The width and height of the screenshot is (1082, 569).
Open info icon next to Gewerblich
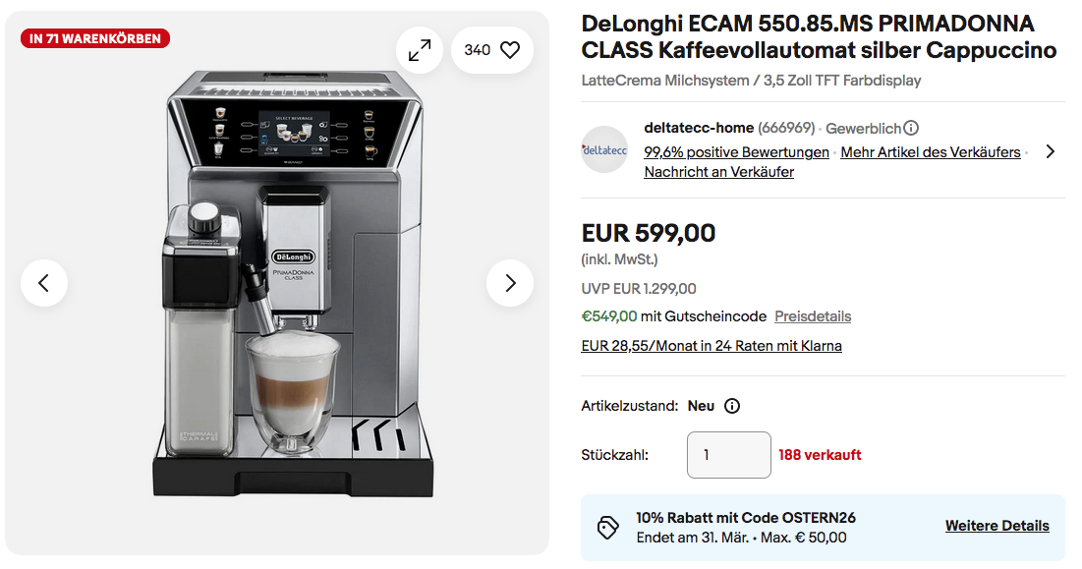[x=911, y=129]
